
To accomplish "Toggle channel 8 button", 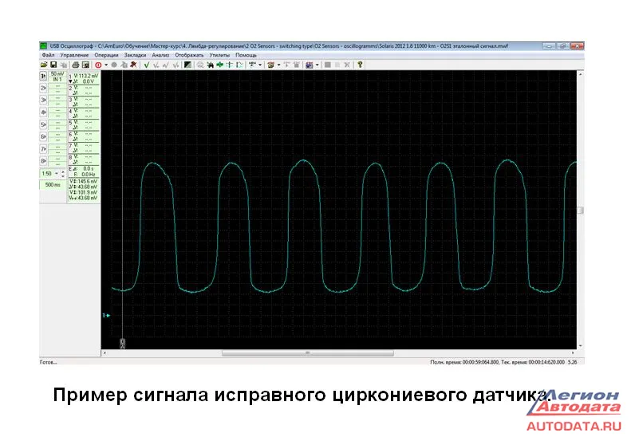I will 43,161.
